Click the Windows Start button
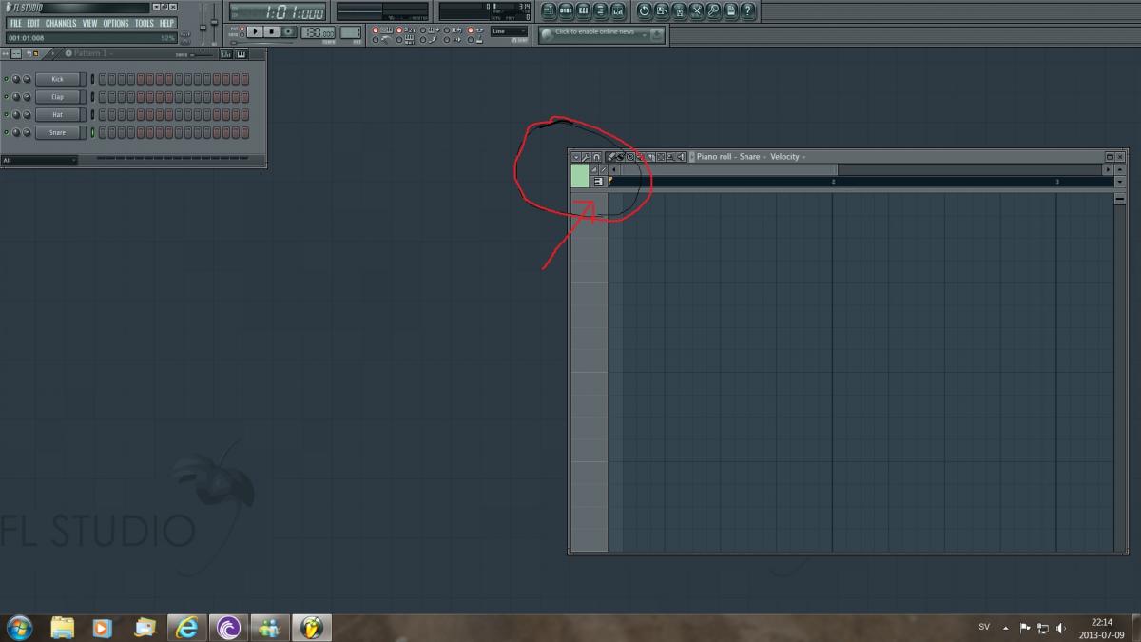The image size is (1141, 642). click(x=19, y=628)
